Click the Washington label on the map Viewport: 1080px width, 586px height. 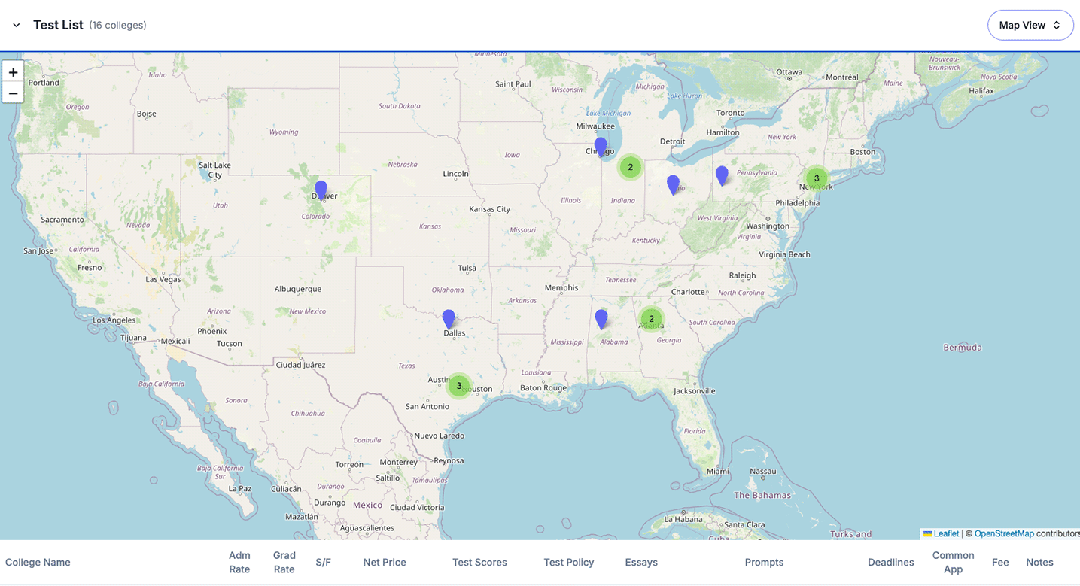click(x=768, y=226)
